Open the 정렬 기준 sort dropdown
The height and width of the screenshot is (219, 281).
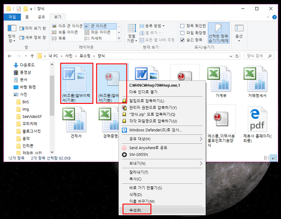pyautogui.click(x=132, y=34)
